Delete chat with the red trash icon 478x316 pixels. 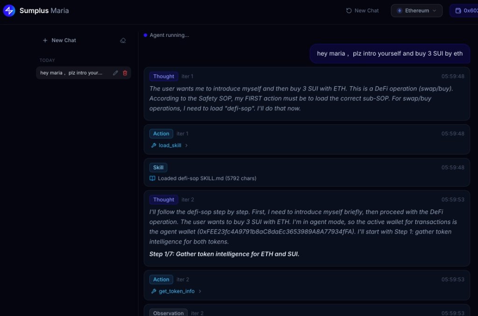pyautogui.click(x=125, y=73)
